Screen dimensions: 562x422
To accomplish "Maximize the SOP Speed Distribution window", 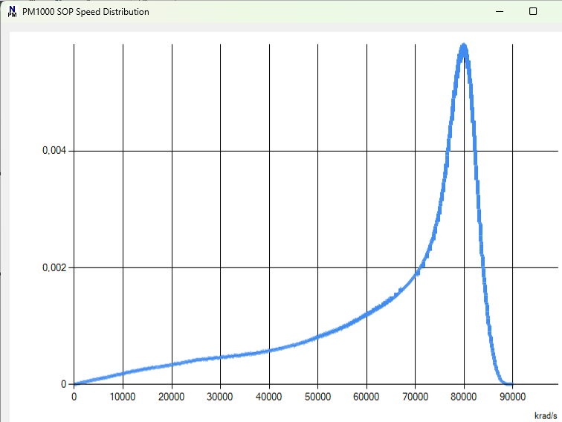I will [532, 12].
